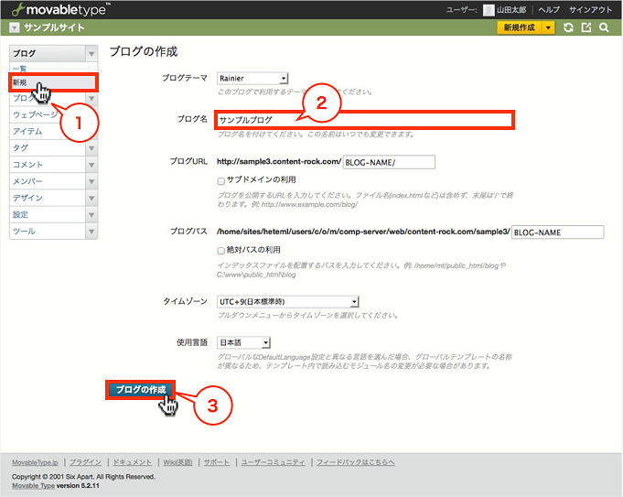This screenshot has height=497, width=623.
Task: Open the 新規作成 dropdown arrow
Action: pyautogui.click(x=548, y=27)
